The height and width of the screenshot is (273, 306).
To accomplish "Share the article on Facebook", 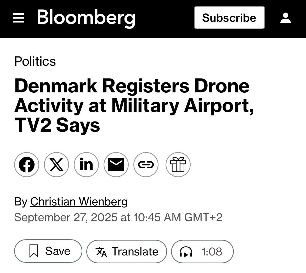I will (x=27, y=165).
